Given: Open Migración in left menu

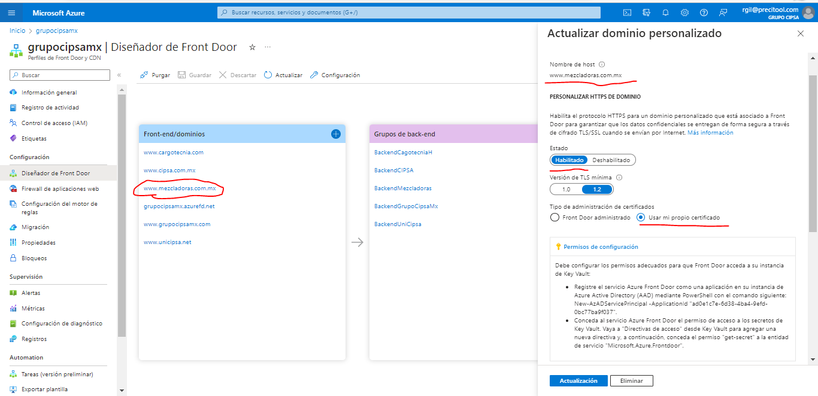Looking at the screenshot, I should 35,227.
